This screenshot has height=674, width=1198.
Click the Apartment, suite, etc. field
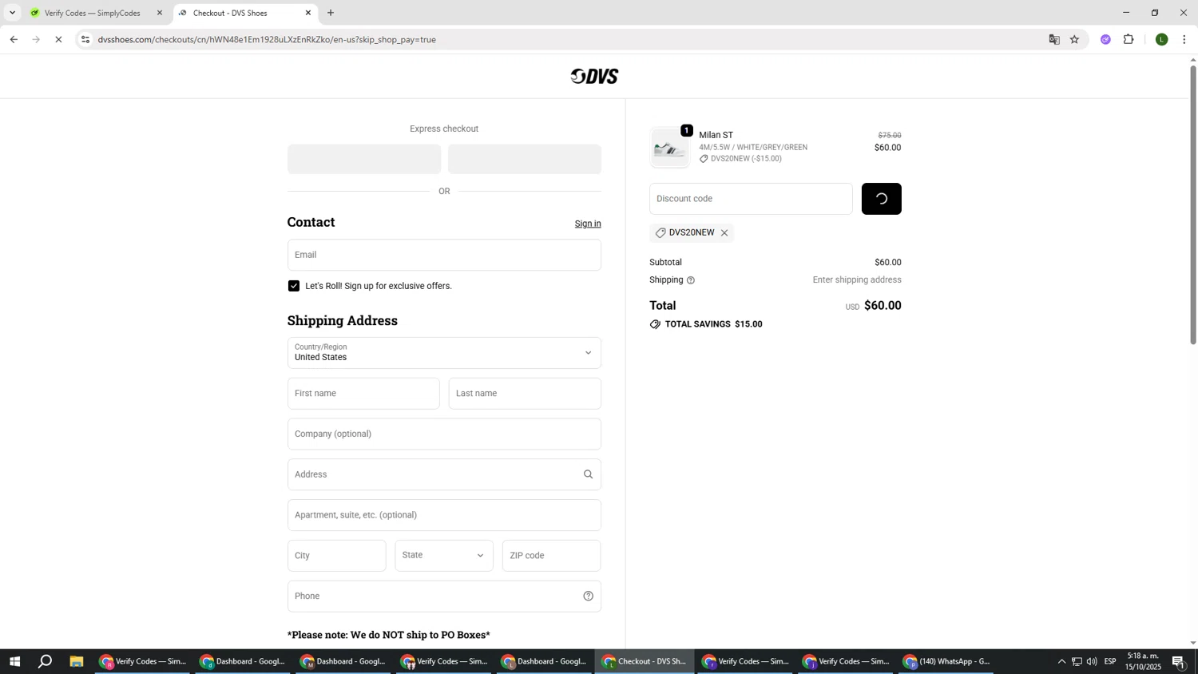(x=444, y=515)
